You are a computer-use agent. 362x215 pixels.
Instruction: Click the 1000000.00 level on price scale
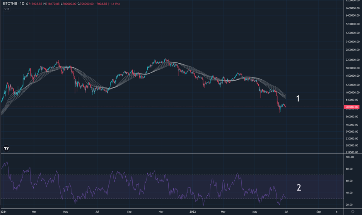(352, 92)
